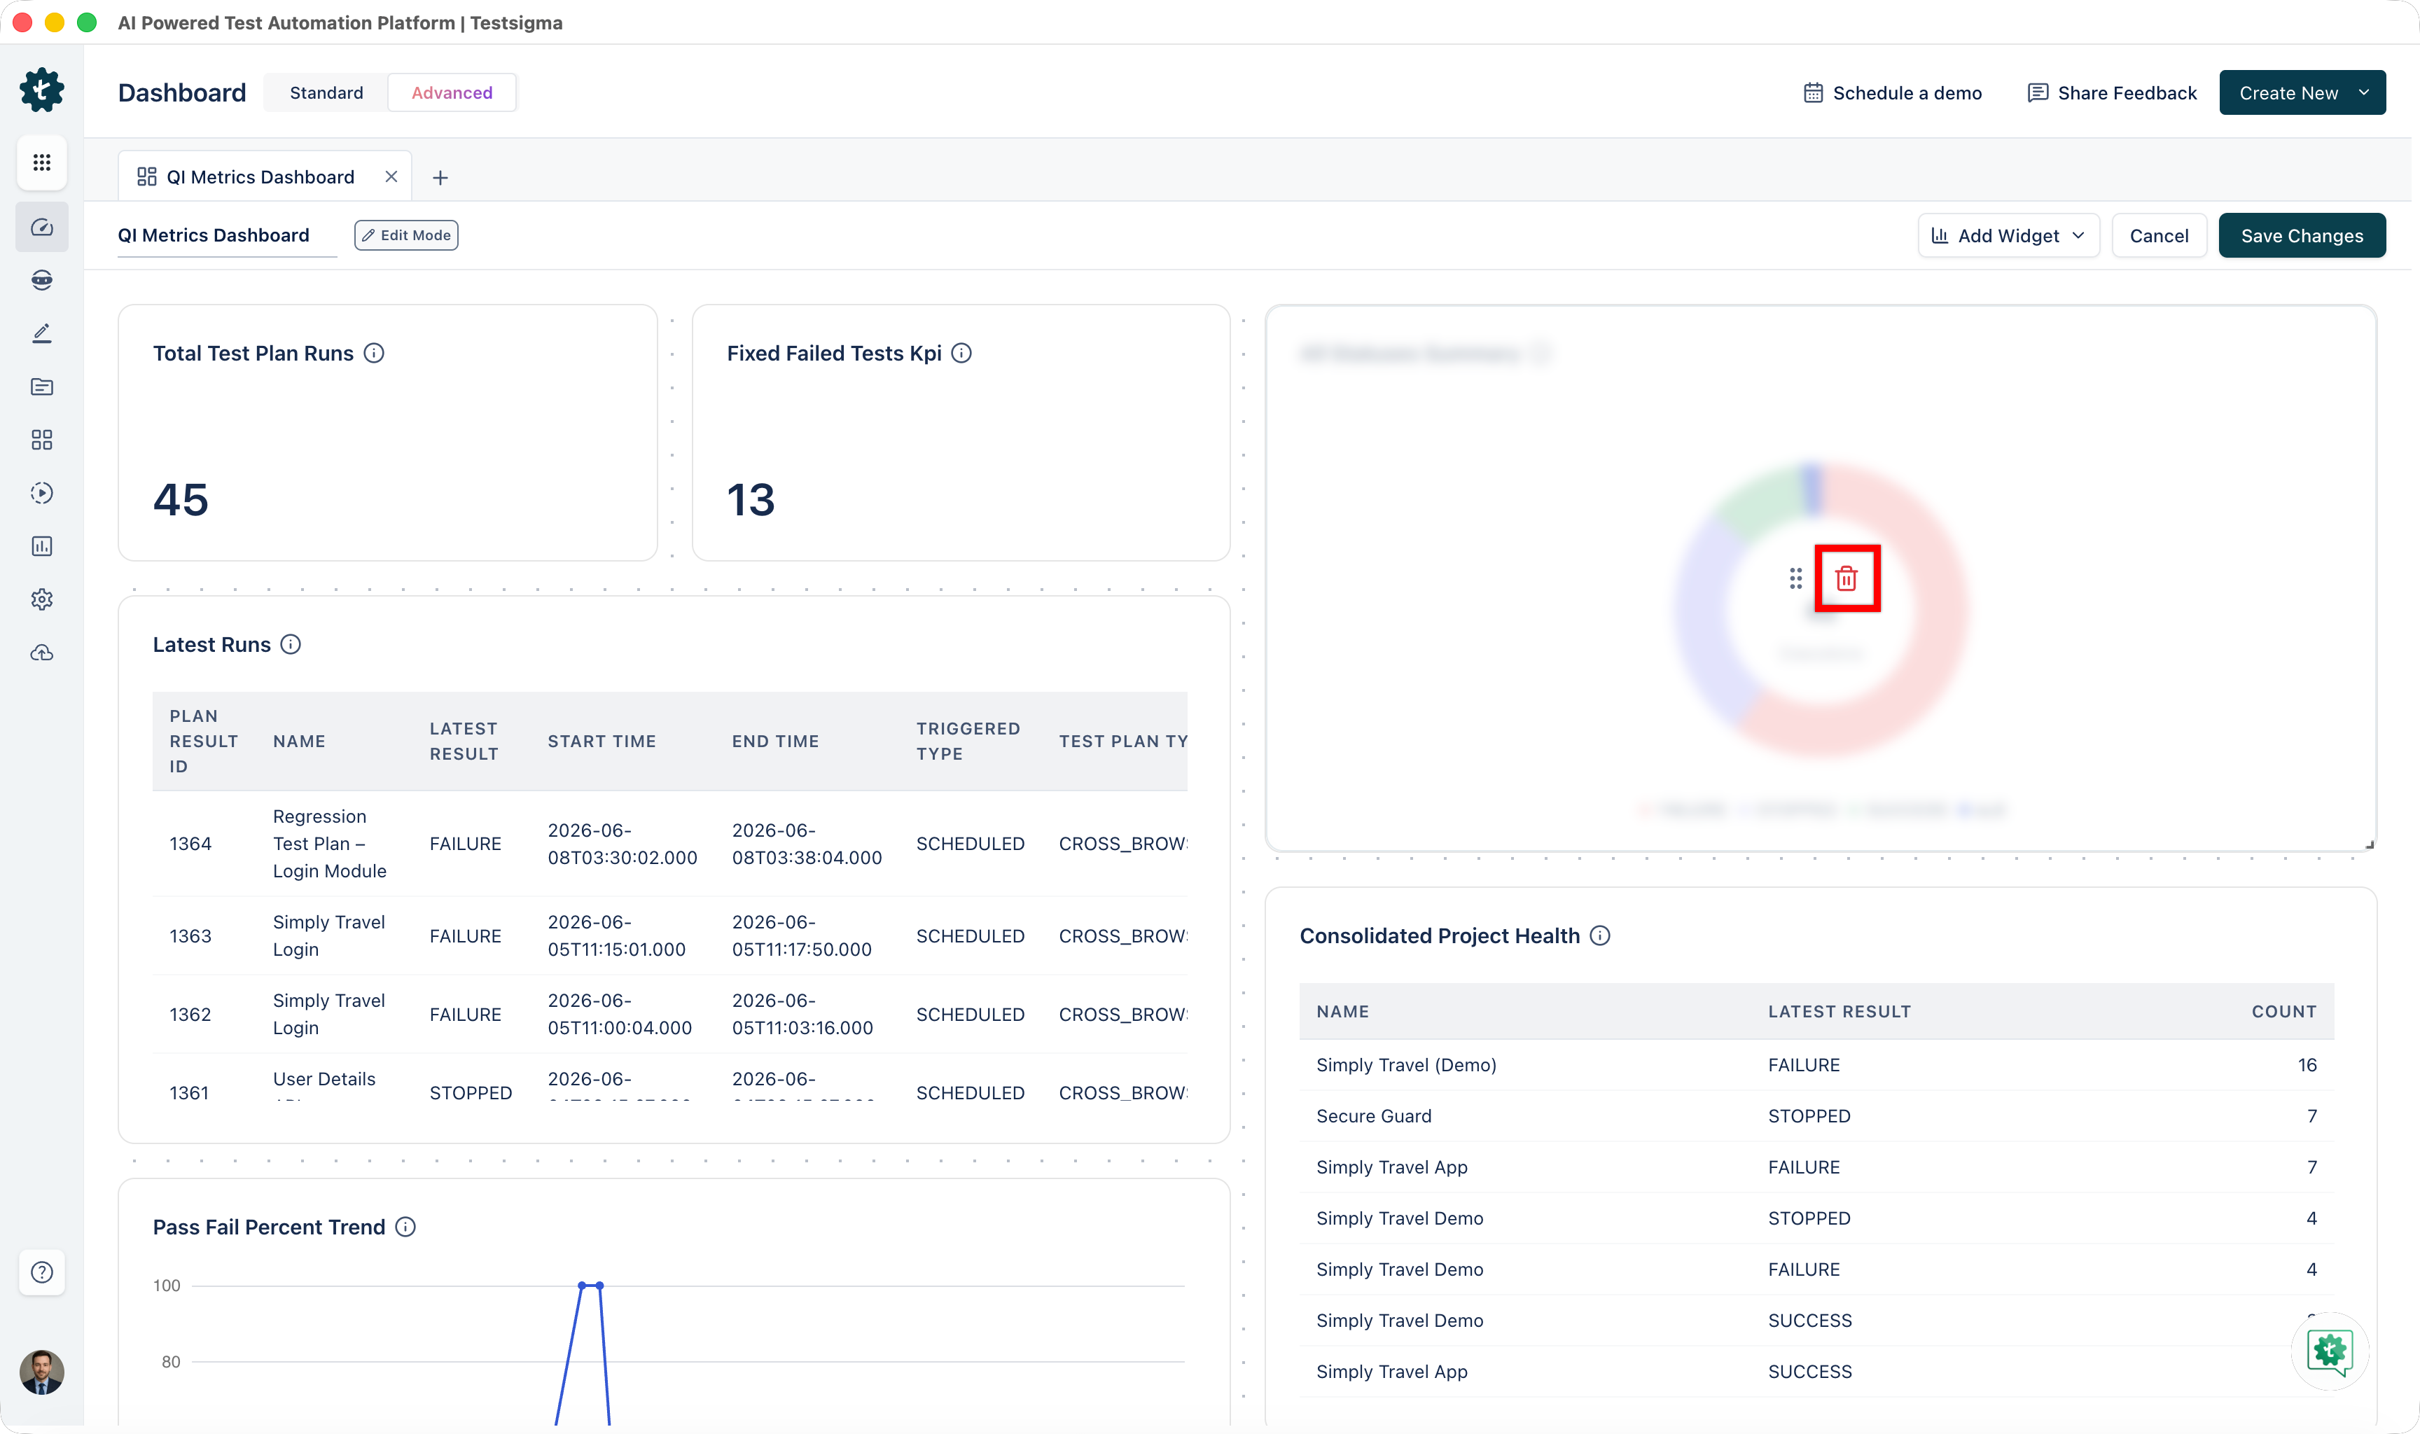This screenshot has width=2420, height=1434.
Task: Click Simply Travel Demo row with SUCCESS
Action: pos(1816,1321)
